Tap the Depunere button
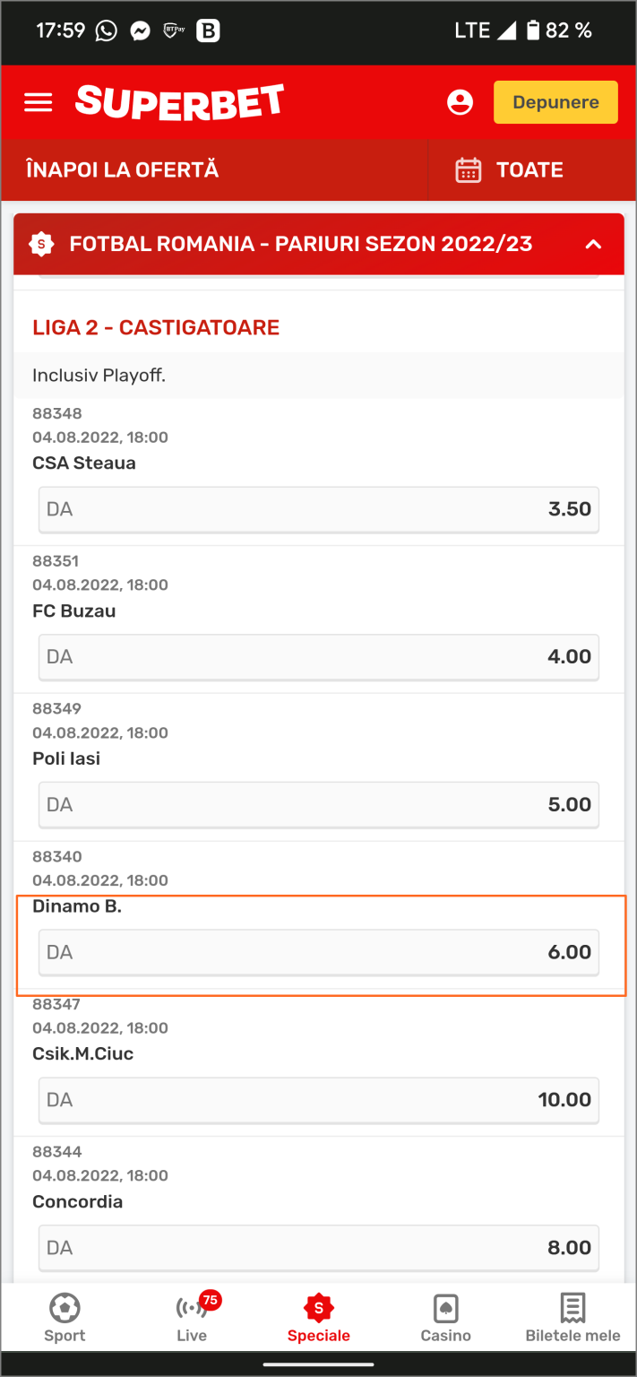 (x=555, y=102)
